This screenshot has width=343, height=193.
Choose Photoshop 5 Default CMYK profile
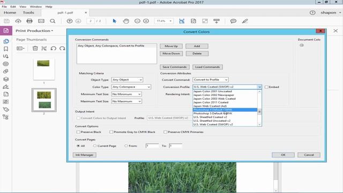pos(225,113)
